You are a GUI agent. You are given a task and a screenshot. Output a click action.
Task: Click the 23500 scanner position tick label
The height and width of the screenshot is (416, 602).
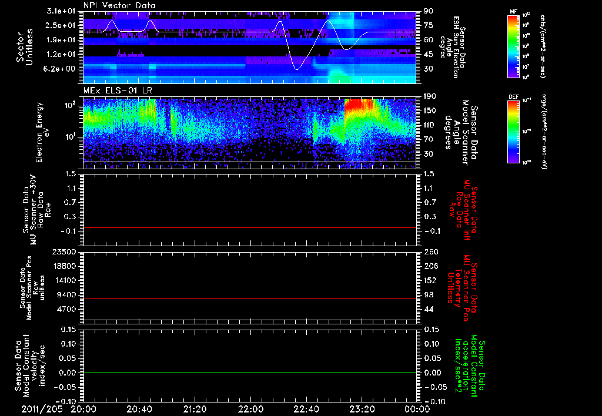click(x=63, y=252)
